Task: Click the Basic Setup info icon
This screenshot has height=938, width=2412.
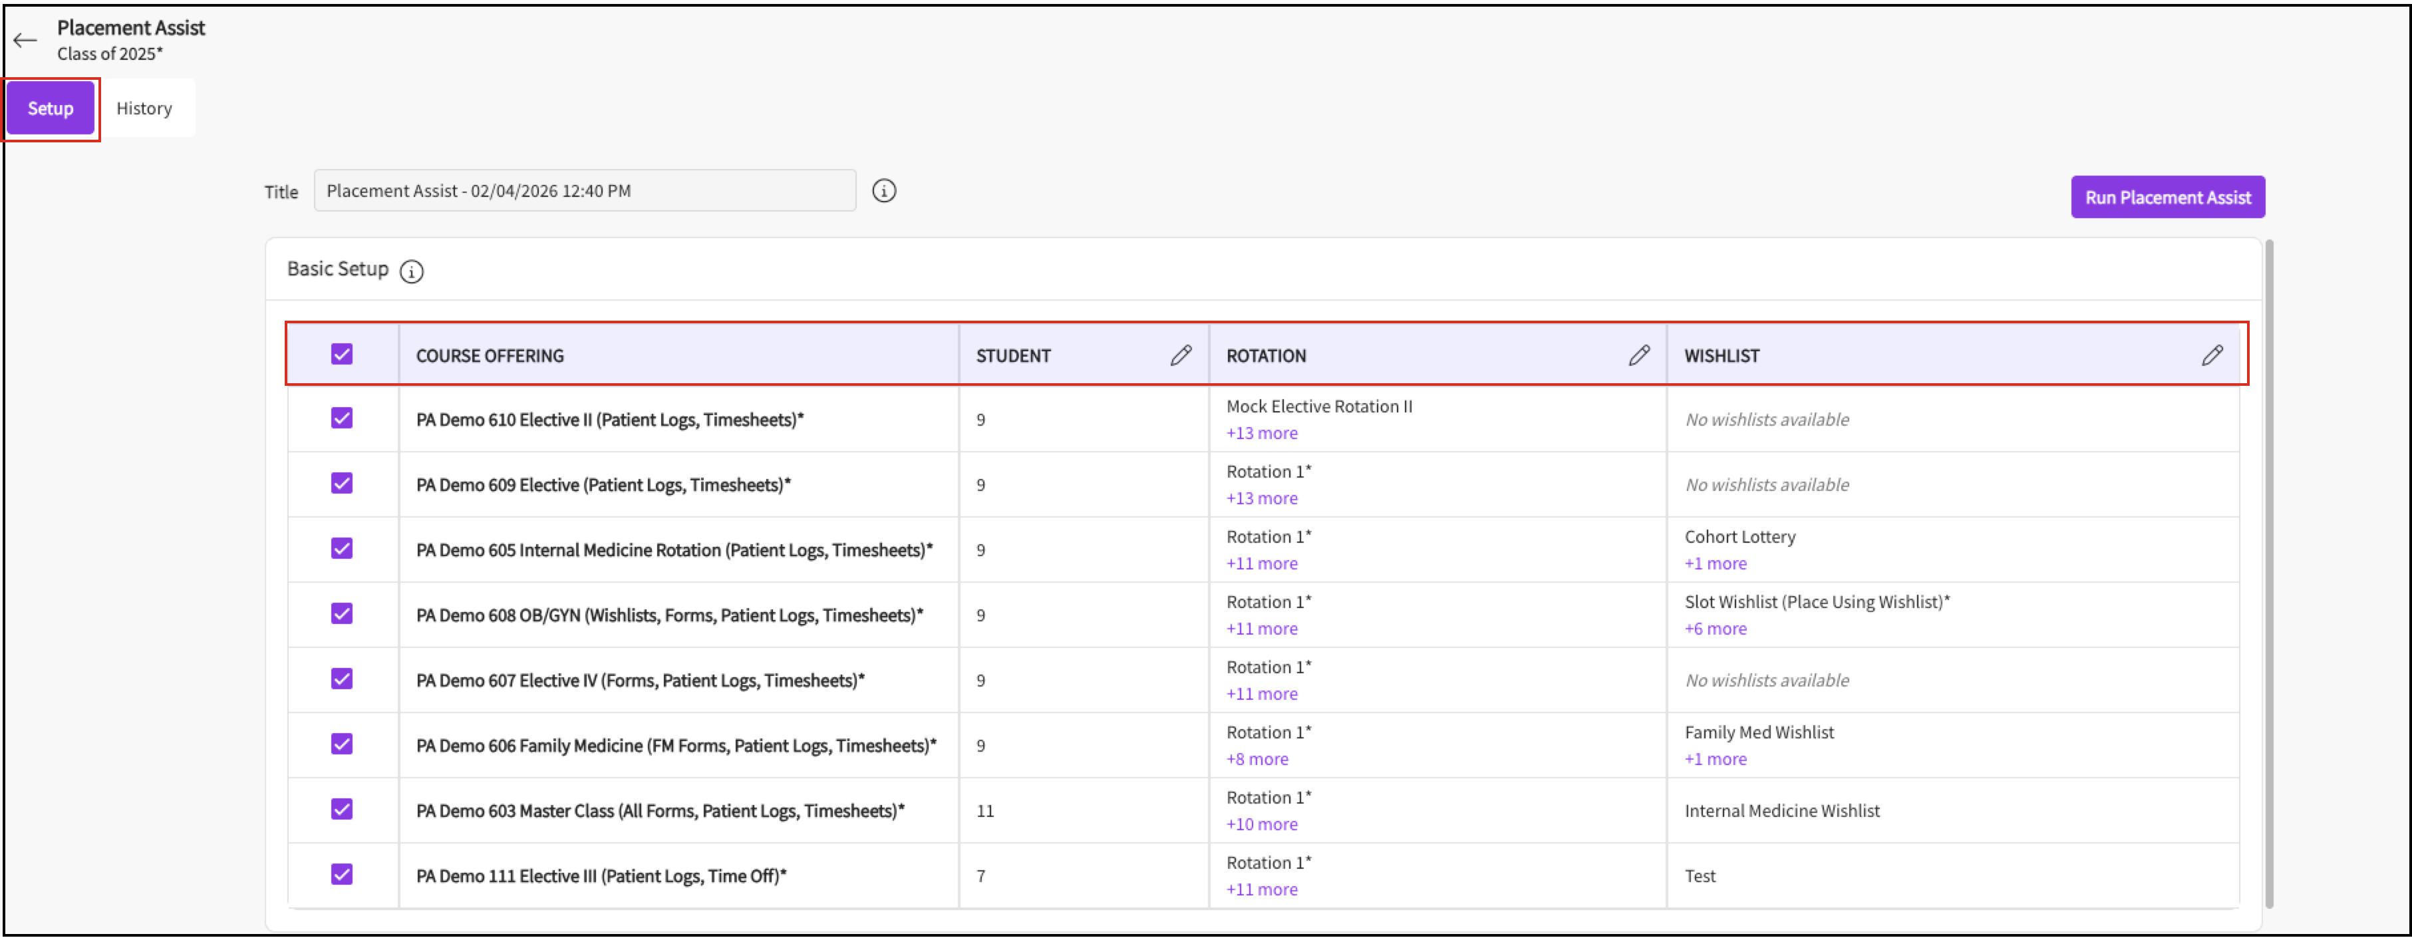Action: click(x=411, y=271)
